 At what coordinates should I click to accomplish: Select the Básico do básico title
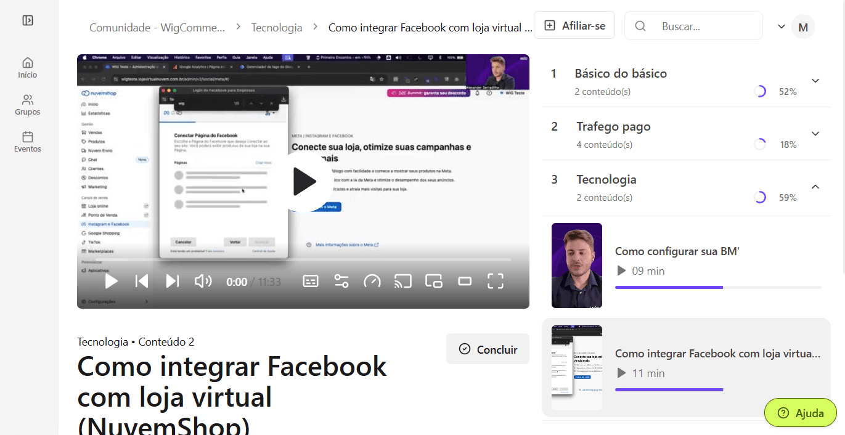click(621, 73)
